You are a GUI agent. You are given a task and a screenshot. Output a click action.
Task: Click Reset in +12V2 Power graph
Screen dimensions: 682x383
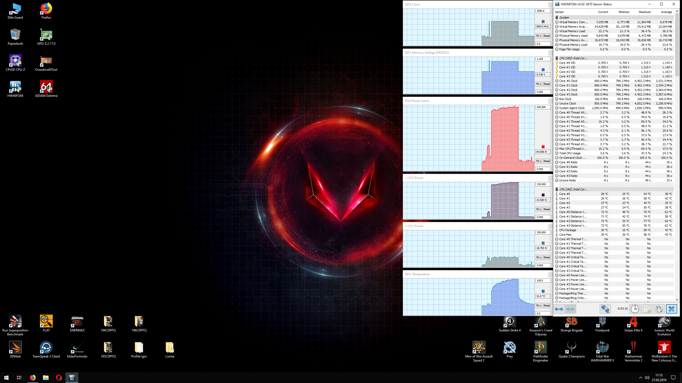tap(547, 209)
